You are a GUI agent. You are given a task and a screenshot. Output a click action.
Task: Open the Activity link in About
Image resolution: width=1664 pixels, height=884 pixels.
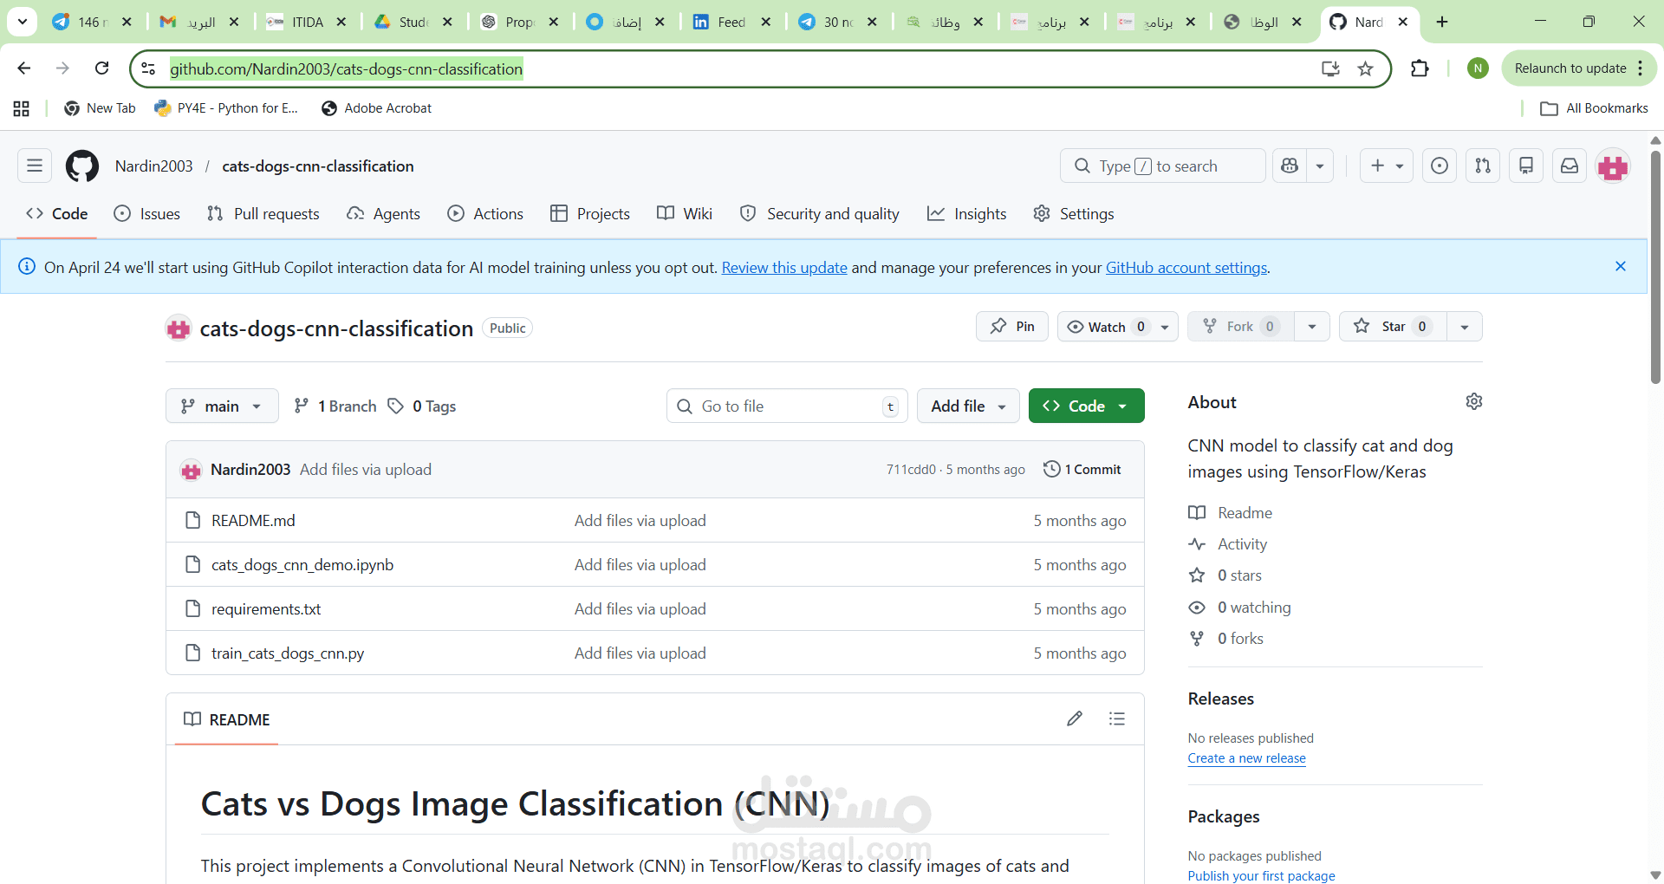click(1242, 544)
